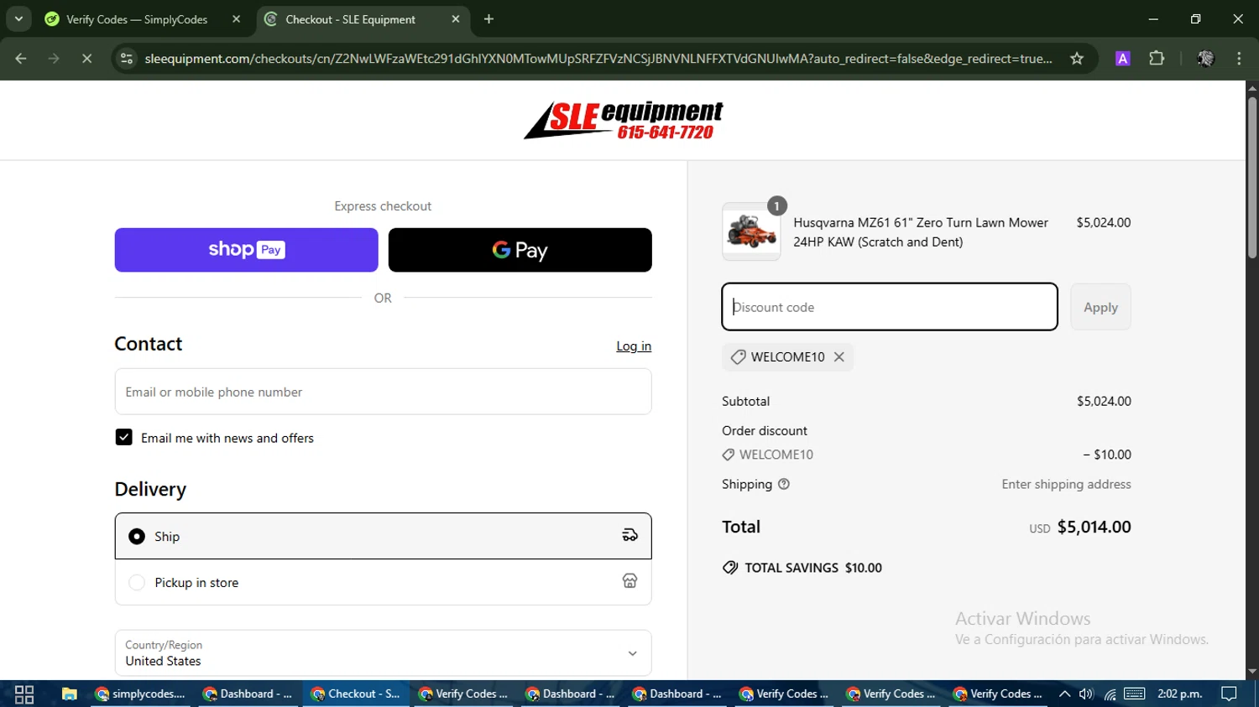The height and width of the screenshot is (707, 1259).
Task: Close the Verify Codes — SimplyCodes tab
Action: (x=236, y=19)
